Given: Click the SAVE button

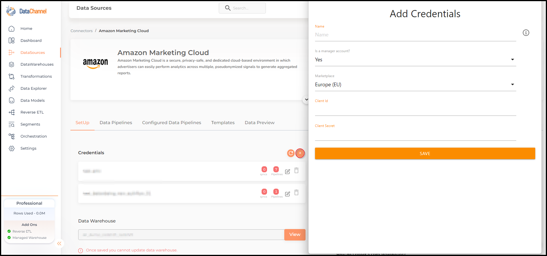Looking at the screenshot, I should [425, 154].
